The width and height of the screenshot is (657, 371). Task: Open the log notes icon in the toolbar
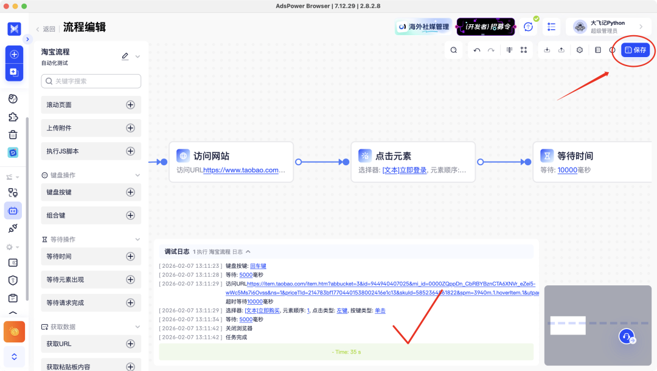pyautogui.click(x=598, y=50)
